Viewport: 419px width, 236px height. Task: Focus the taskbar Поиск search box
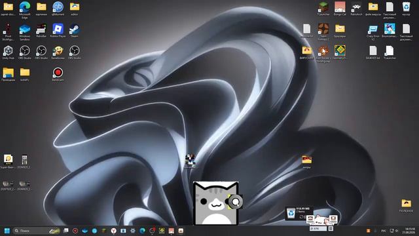[x=37, y=231]
